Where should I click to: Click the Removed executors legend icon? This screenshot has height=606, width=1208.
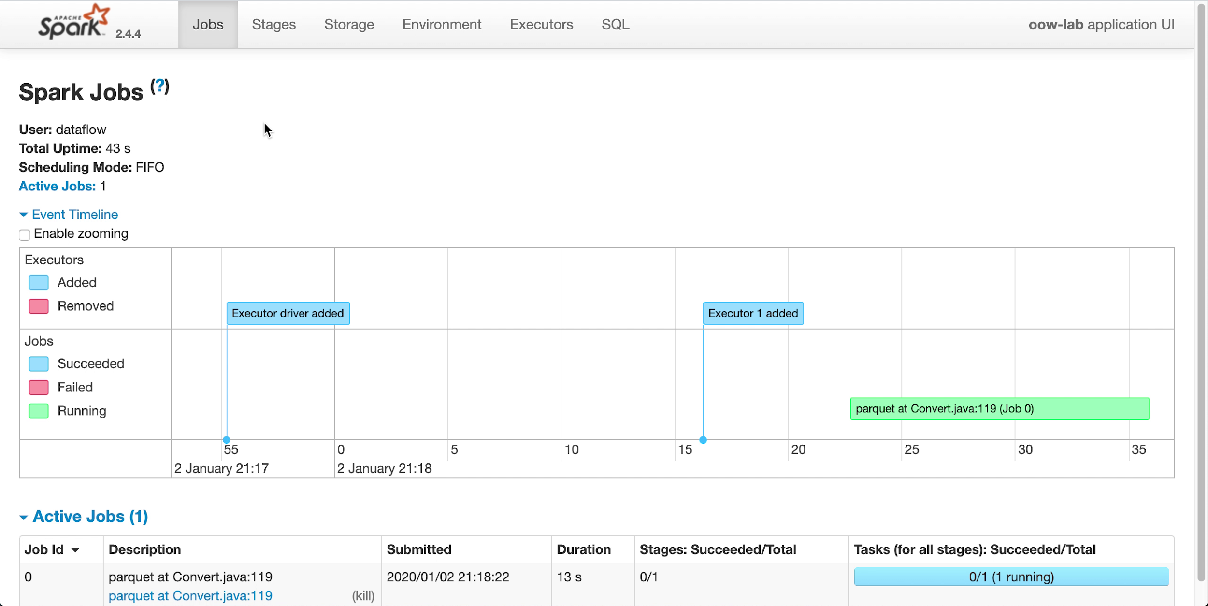point(39,306)
